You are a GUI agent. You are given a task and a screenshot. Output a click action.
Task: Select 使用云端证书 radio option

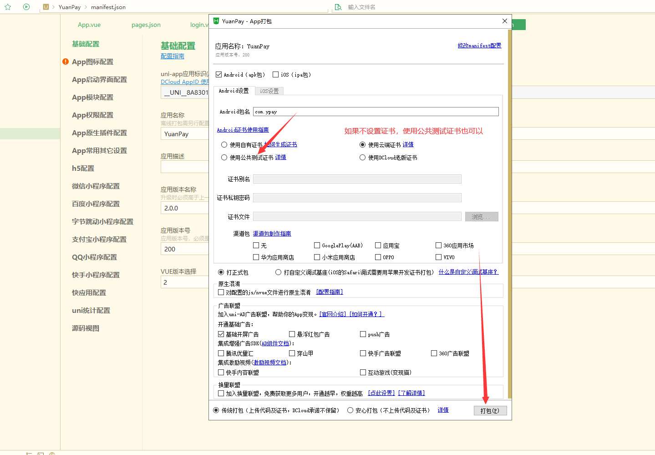click(x=362, y=145)
